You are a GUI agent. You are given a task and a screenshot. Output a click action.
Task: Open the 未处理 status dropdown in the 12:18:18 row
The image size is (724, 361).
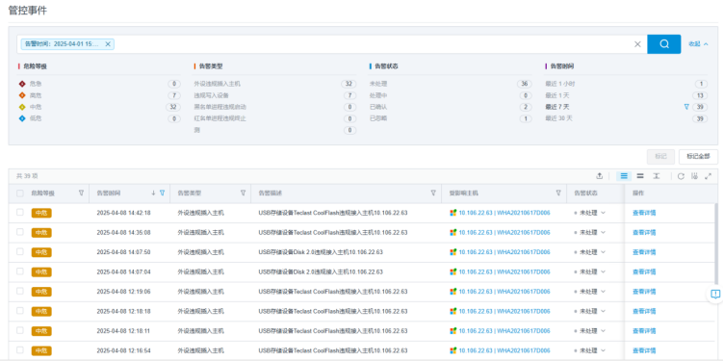pos(589,311)
